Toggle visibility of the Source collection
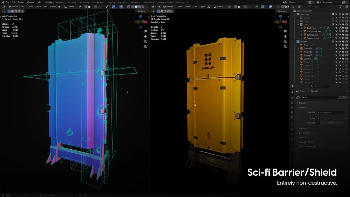Image resolution: width=350 pixels, height=197 pixels. click(x=339, y=18)
